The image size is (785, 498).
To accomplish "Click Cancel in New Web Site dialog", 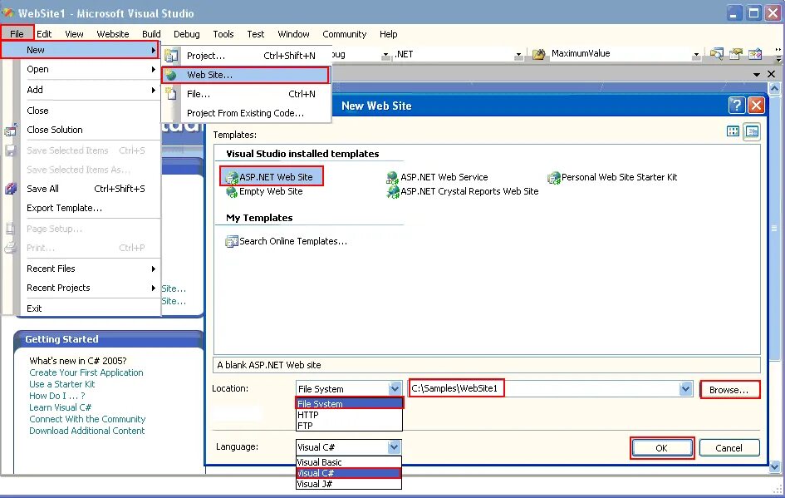I will (729, 448).
